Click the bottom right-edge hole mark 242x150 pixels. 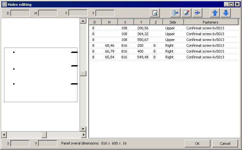click(74, 84)
